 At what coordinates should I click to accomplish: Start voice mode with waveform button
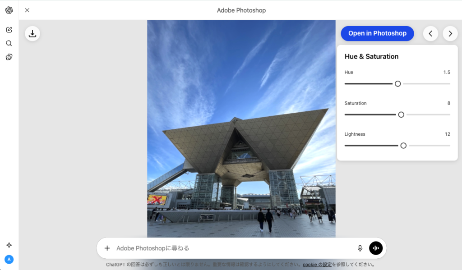pos(376,248)
